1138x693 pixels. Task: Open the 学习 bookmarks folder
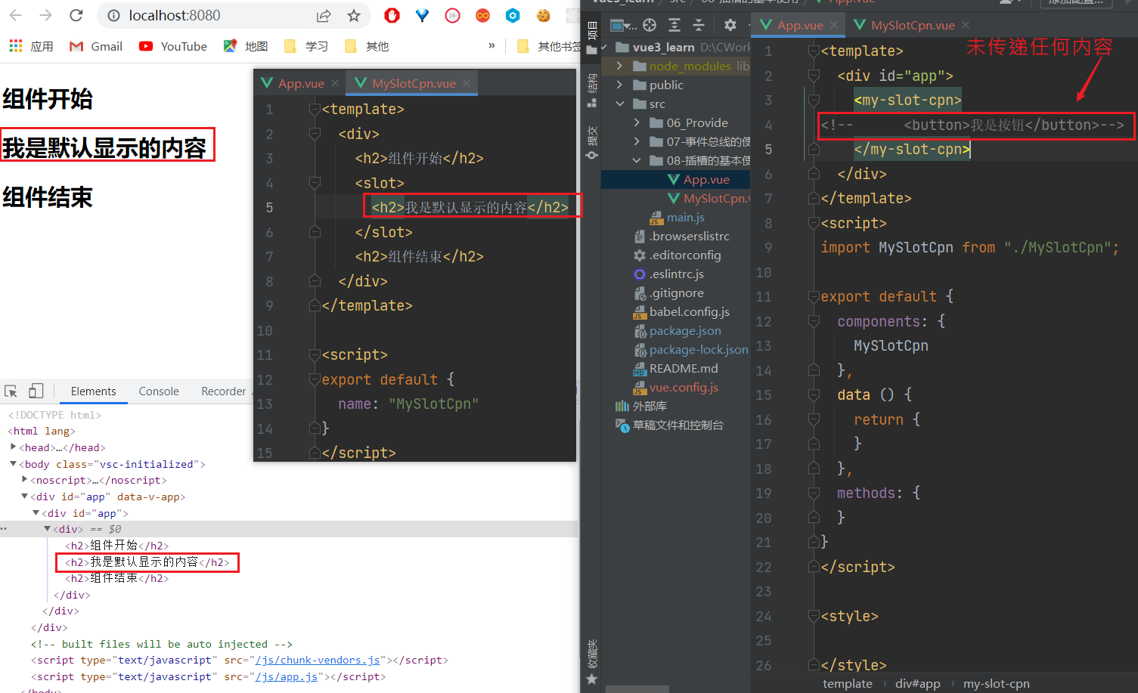coord(306,46)
